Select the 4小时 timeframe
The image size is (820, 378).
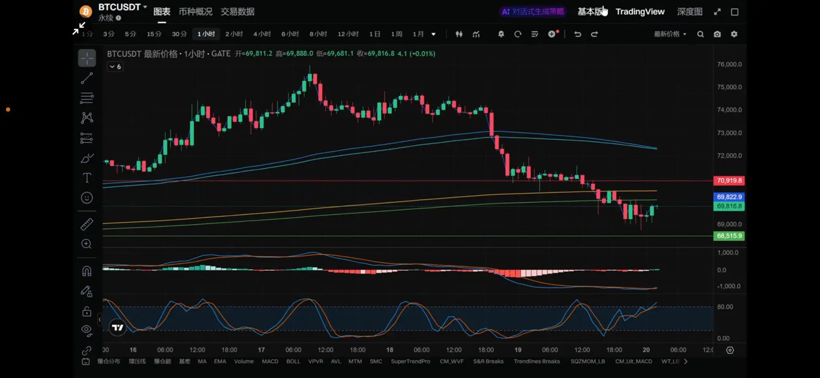point(262,34)
